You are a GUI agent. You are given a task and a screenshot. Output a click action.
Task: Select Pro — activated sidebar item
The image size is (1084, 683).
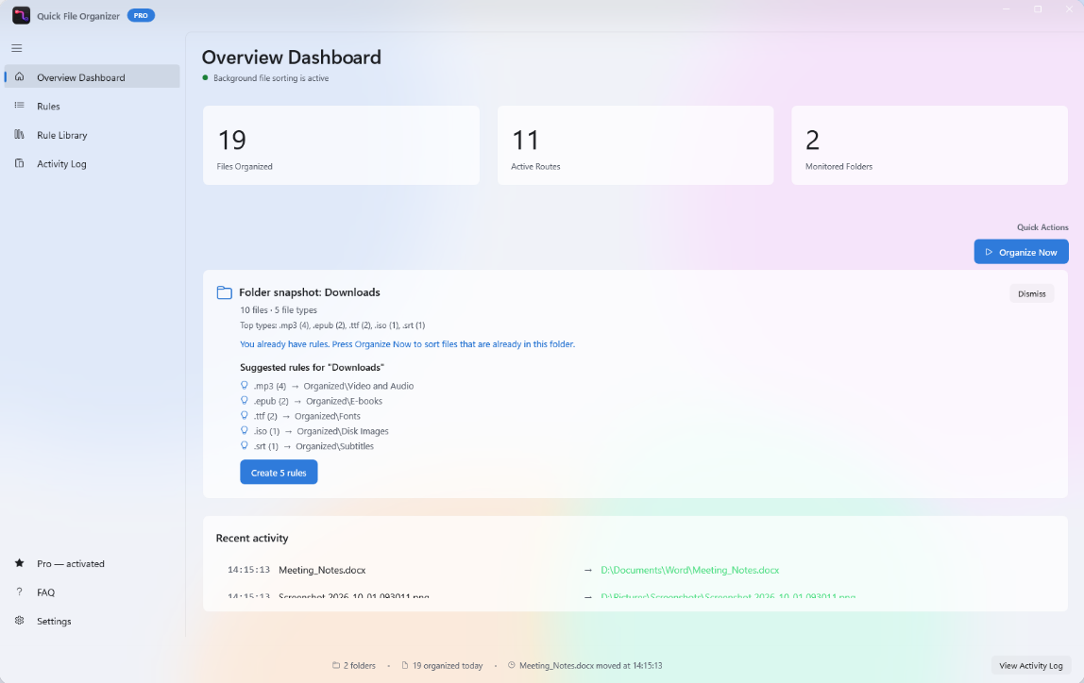click(92, 563)
